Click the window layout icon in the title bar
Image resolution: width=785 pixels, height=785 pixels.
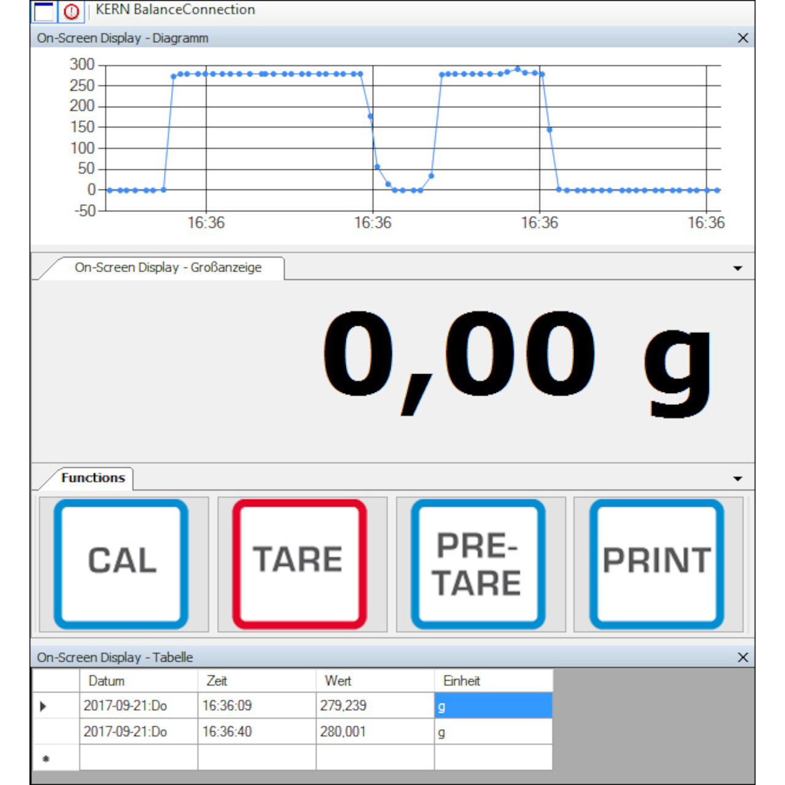43,9
